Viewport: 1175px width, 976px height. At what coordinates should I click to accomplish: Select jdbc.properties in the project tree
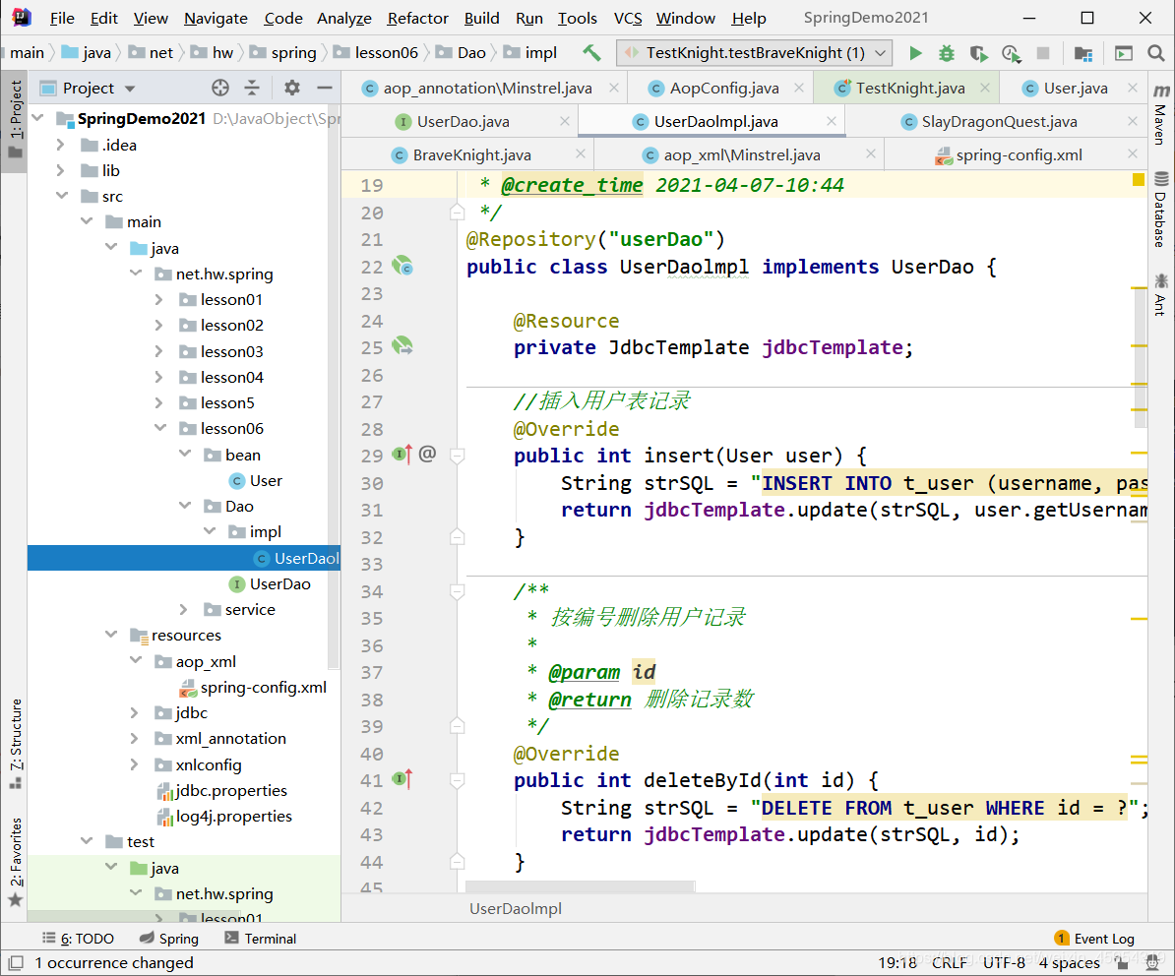coord(230,791)
